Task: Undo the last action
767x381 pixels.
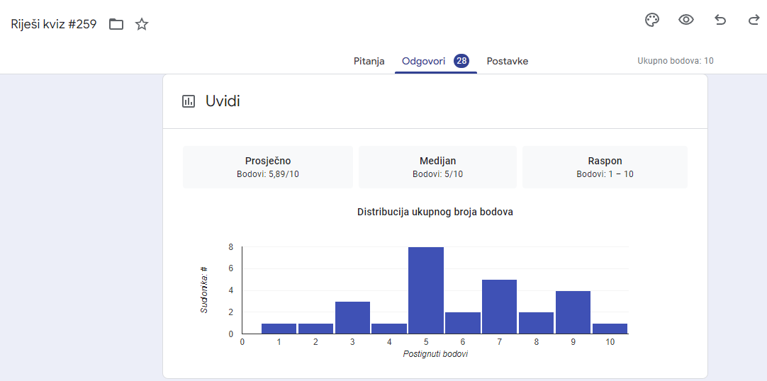Action: [720, 20]
